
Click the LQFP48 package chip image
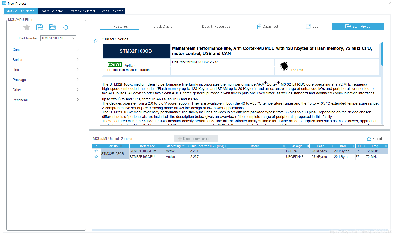tap(284, 66)
